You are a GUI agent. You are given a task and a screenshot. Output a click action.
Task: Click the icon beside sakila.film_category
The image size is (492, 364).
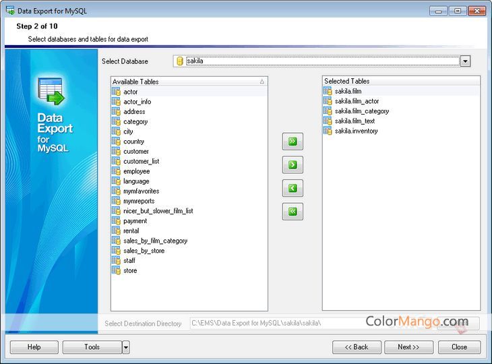point(328,111)
